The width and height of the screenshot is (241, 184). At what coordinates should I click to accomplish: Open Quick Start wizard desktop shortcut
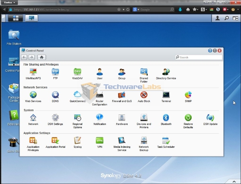coord(13,145)
